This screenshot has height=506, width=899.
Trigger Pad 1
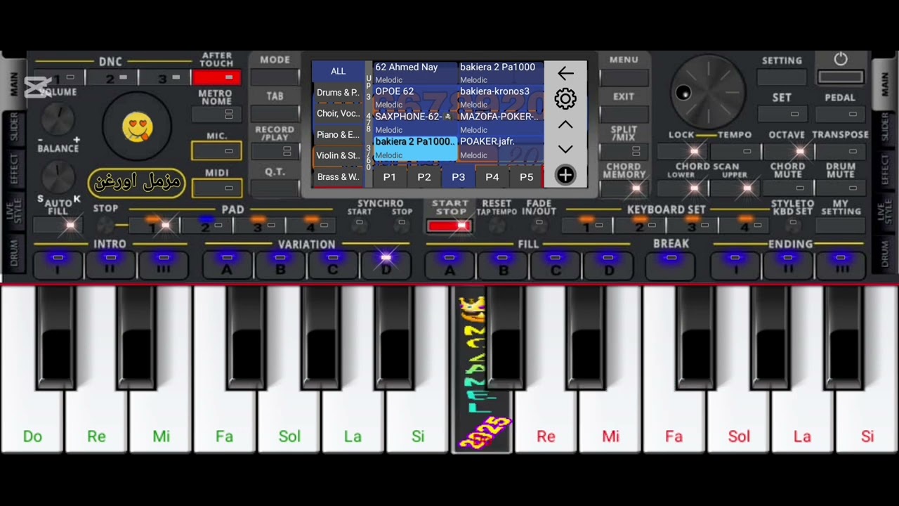(154, 225)
